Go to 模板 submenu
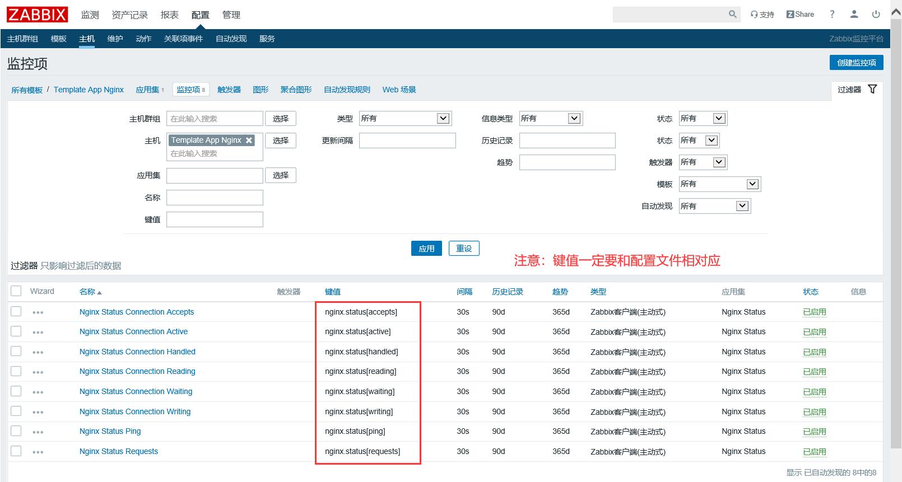This screenshot has height=482, width=902. pyautogui.click(x=58, y=39)
